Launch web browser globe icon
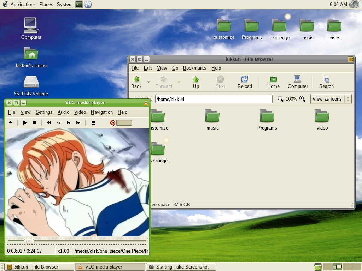Image resolution: width=362 pixels, height=271 pixels. point(88,4)
